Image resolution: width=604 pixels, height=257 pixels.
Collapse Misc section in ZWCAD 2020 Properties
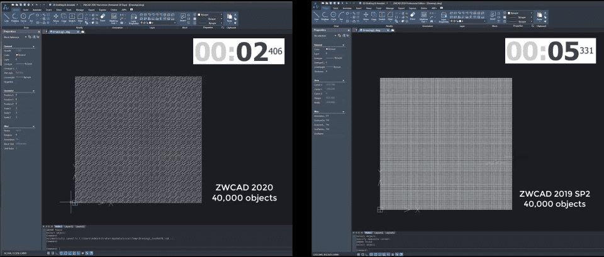point(34,126)
